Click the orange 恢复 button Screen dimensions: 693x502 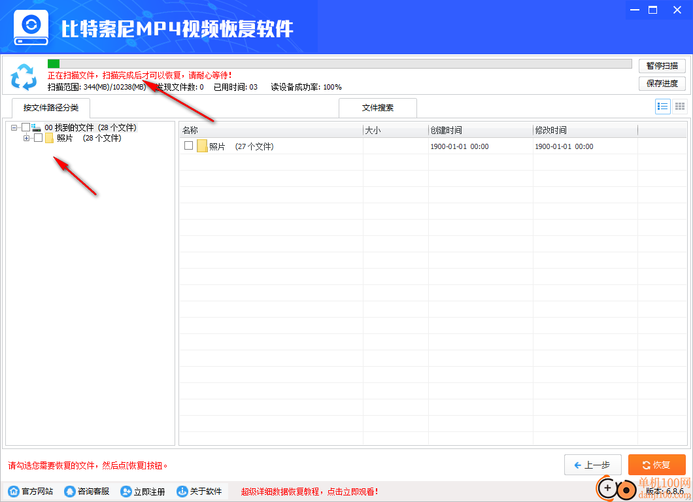(x=657, y=465)
